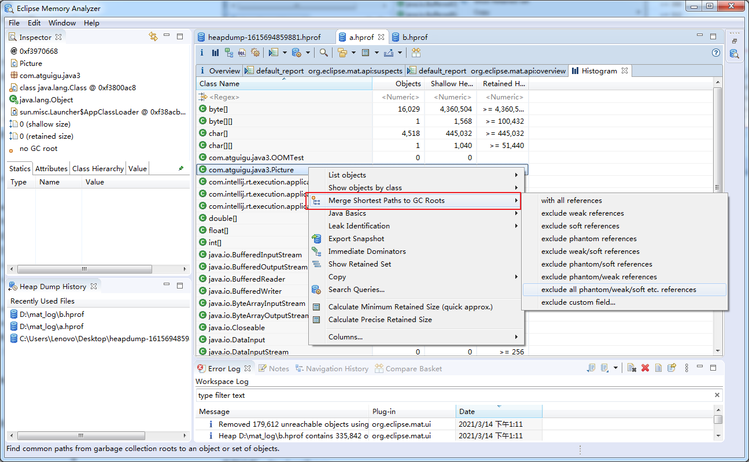Click the type filter text field
The height and width of the screenshot is (462, 749).
[x=454, y=396]
